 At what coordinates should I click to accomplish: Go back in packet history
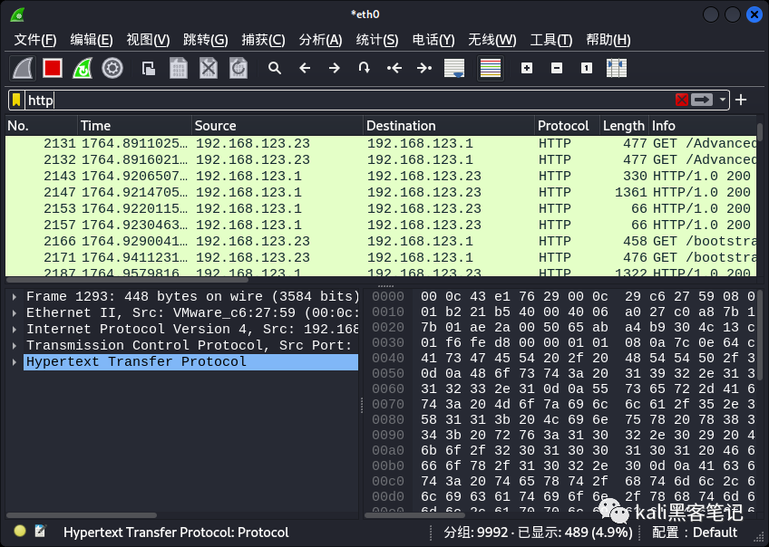coord(305,68)
